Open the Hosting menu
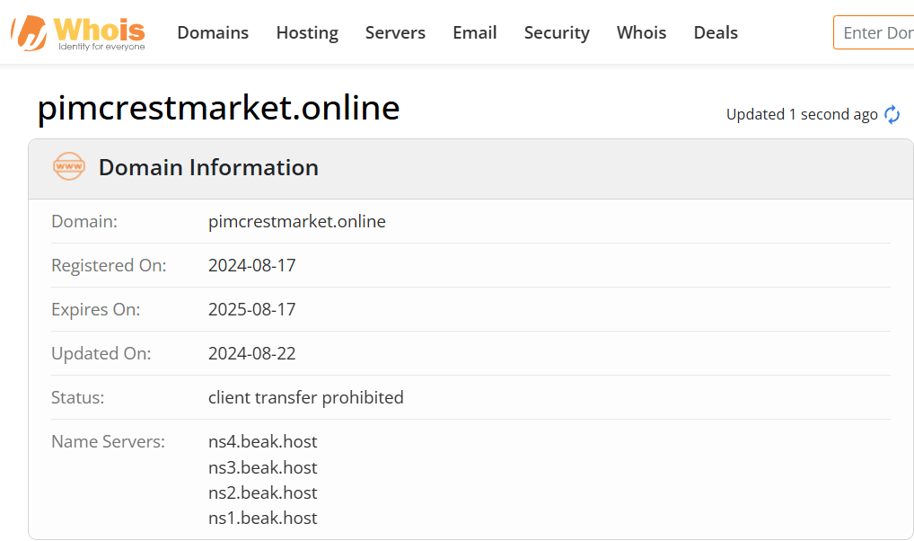This screenshot has width=914, height=541. pos(307,32)
